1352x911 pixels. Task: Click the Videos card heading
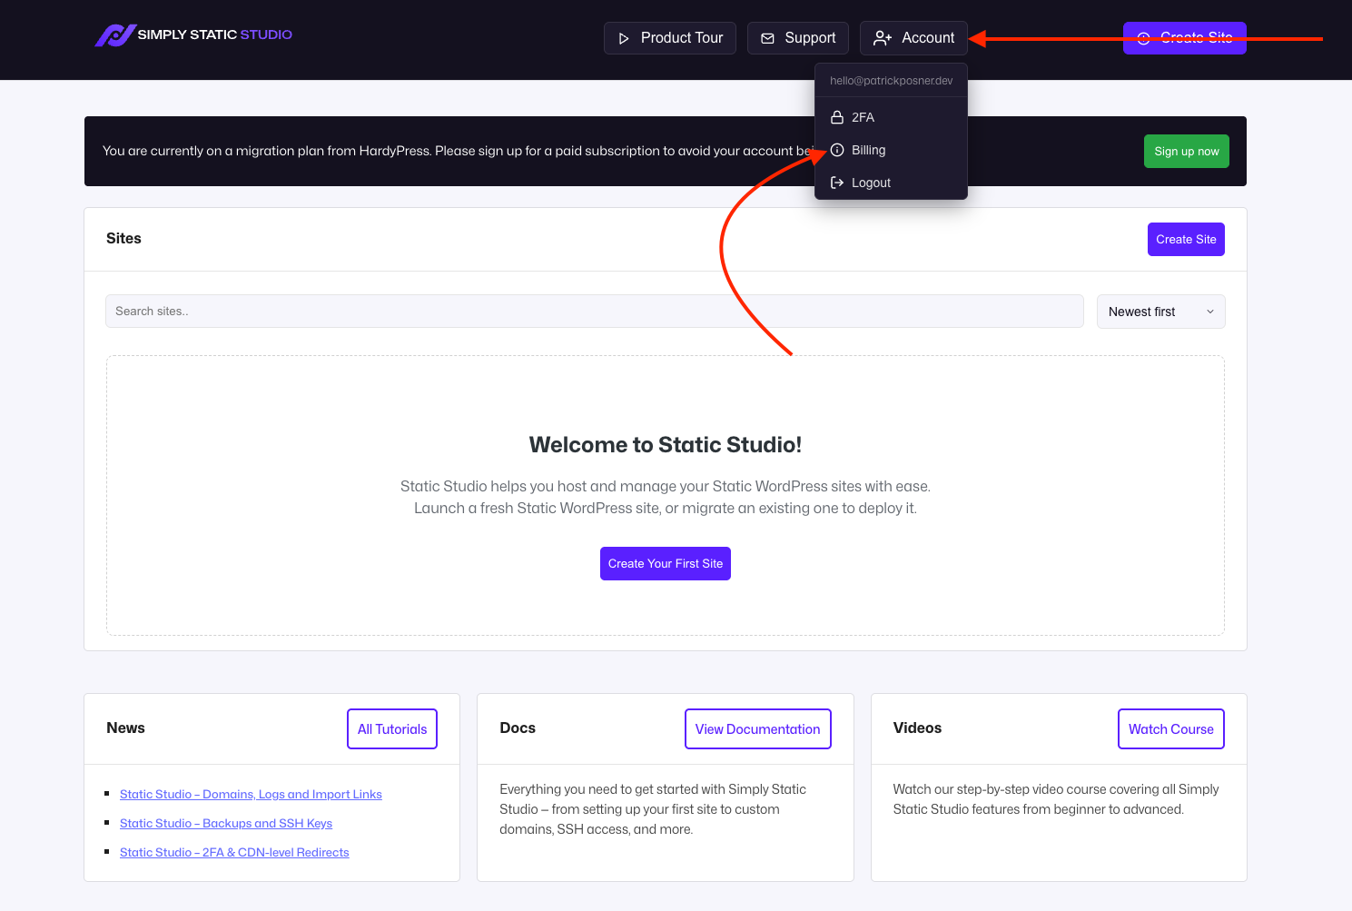pyautogui.click(x=917, y=728)
